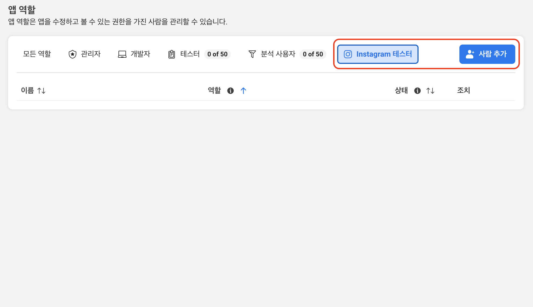Click the 테스터 0 of 50 badge
The width and height of the screenshot is (533, 307).
coord(217,54)
